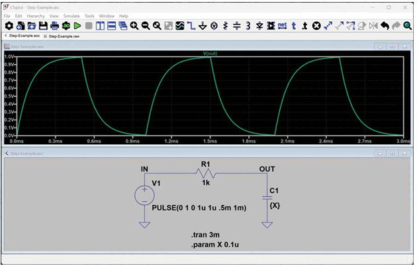Minimize the Step-Example.asc schematic pane

pyautogui.click(x=380, y=154)
